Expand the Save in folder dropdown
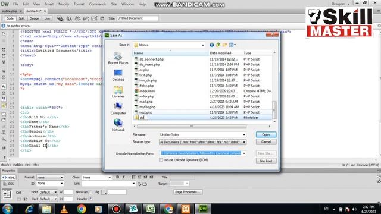The image size is (381, 214). [x=202, y=45]
